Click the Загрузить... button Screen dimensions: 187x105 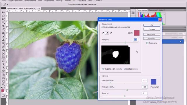(x=152, y=34)
